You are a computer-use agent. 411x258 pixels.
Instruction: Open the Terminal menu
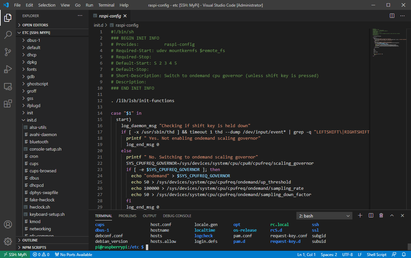click(106, 5)
